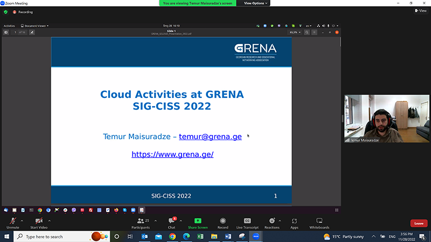The image size is (431, 242).
Task: Unmute the microphone in Zoom
Action: pos(12,223)
